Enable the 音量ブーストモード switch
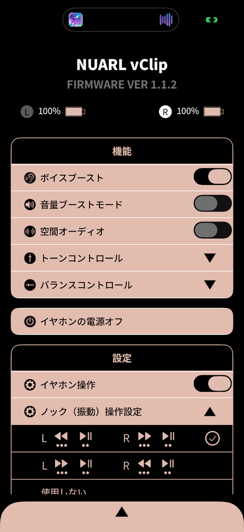The width and height of the screenshot is (244, 532). (212, 204)
